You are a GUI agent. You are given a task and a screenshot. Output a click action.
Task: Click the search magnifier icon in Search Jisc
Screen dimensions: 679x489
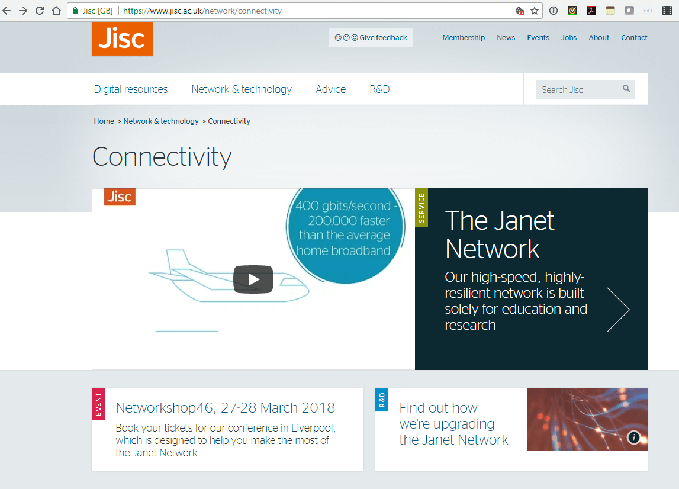click(626, 89)
